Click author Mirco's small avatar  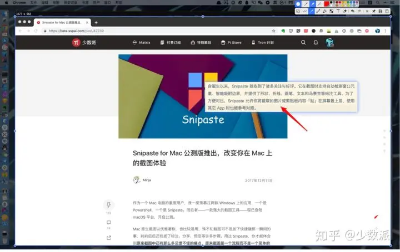137,180
